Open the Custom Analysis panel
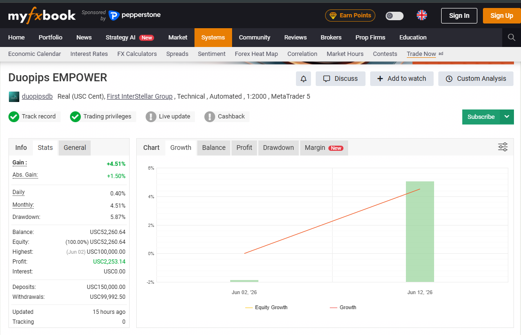Screen dimensions: 521x335 pyautogui.click(x=476, y=79)
